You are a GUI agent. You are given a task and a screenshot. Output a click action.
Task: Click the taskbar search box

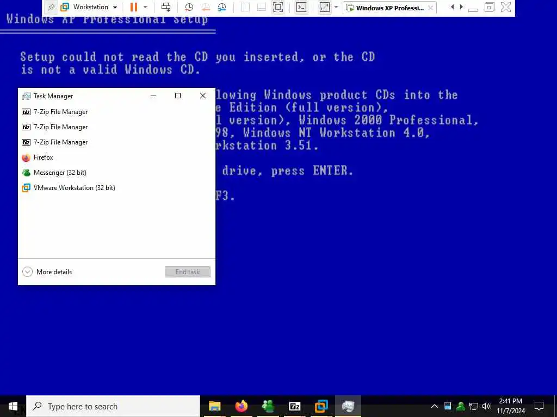113,406
